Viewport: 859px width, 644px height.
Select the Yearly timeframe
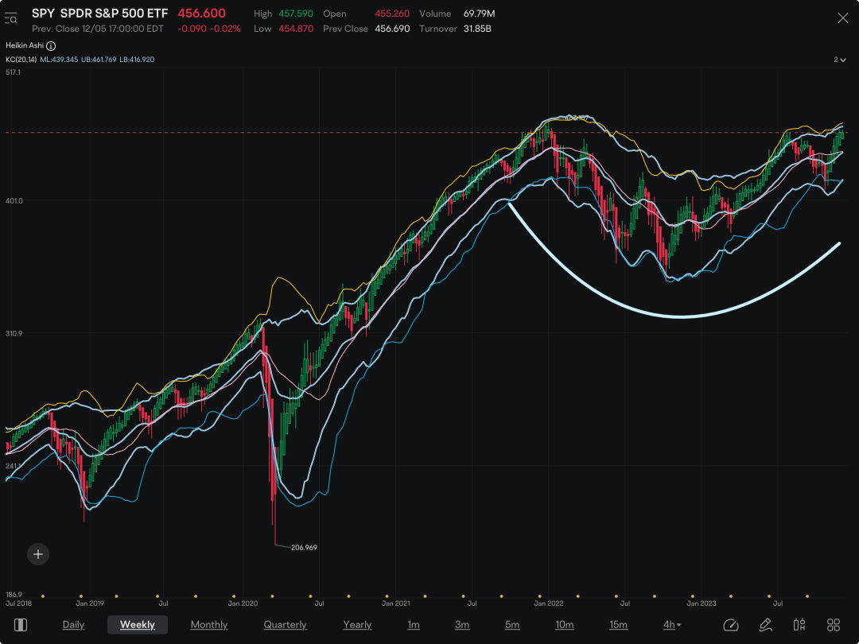(x=357, y=625)
